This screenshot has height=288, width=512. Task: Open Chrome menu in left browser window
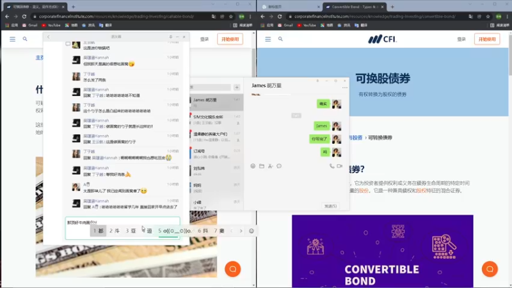pos(250,17)
